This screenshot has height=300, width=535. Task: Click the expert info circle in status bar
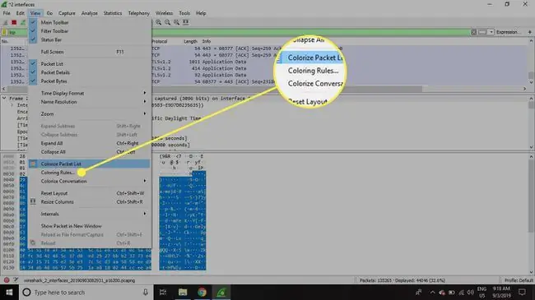tap(6, 280)
